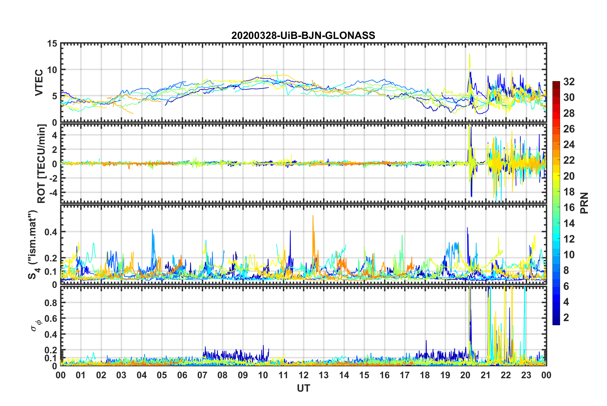
Task: Click the S4 ("ism.mat") axis label
Action: point(33,245)
